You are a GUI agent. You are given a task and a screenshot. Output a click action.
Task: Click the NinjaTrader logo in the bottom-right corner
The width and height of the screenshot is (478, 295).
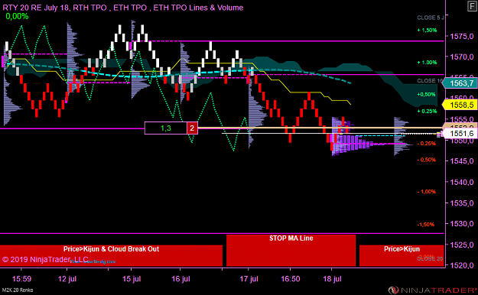click(x=432, y=290)
